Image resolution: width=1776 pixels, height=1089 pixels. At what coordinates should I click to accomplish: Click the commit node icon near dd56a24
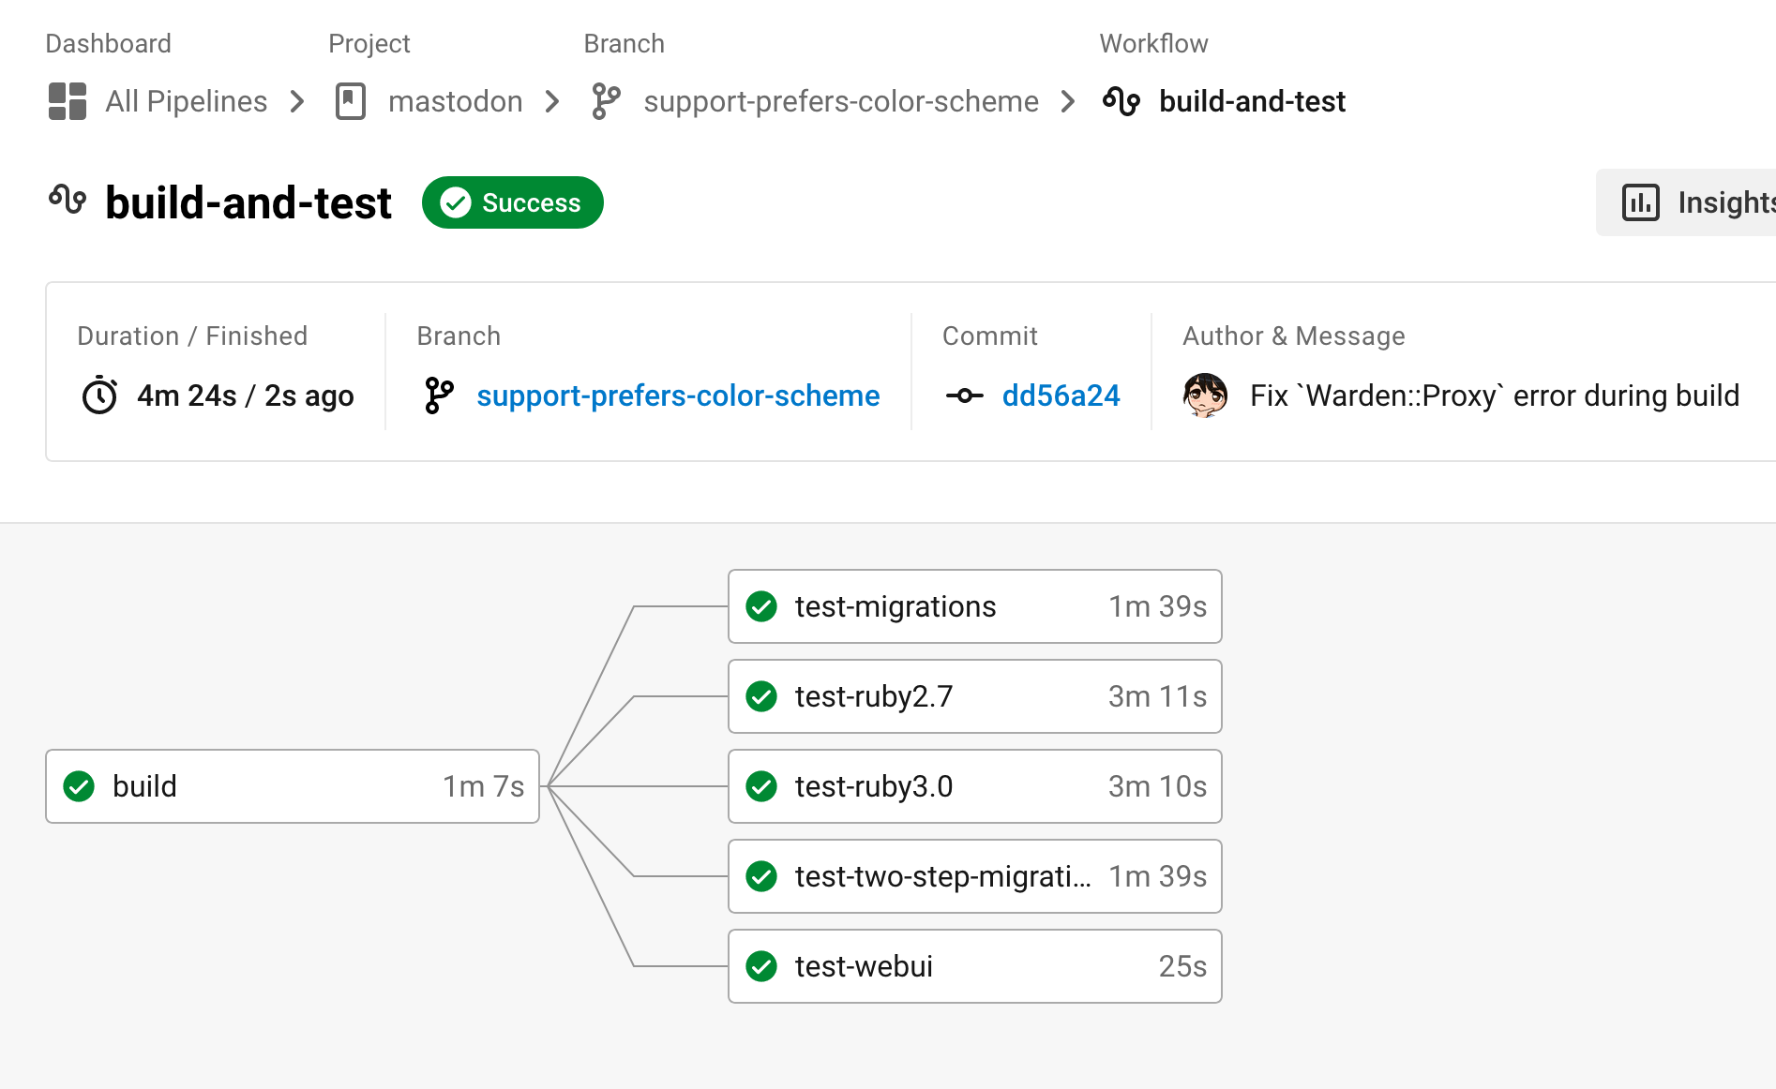964,395
